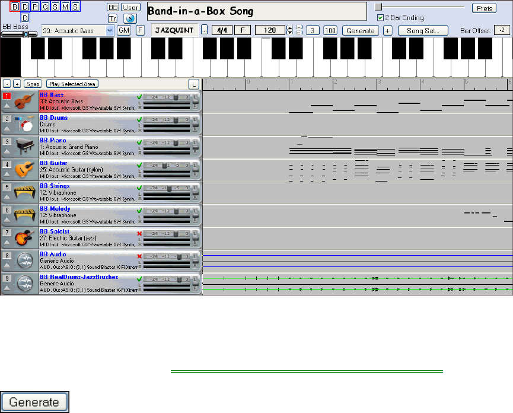Expand BB Strings track with triangle arrow
The image size is (513, 413).
[x=7, y=196]
